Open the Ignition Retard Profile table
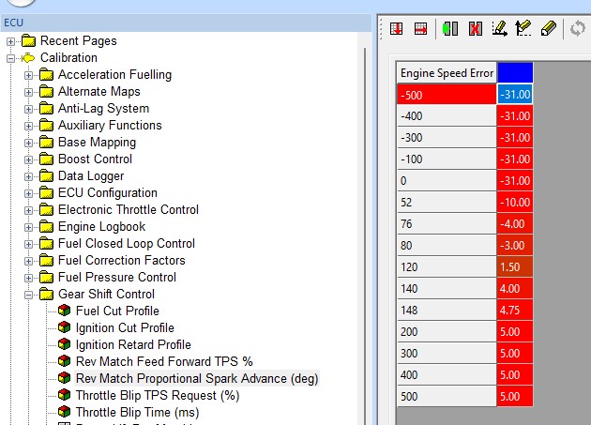 pos(132,344)
